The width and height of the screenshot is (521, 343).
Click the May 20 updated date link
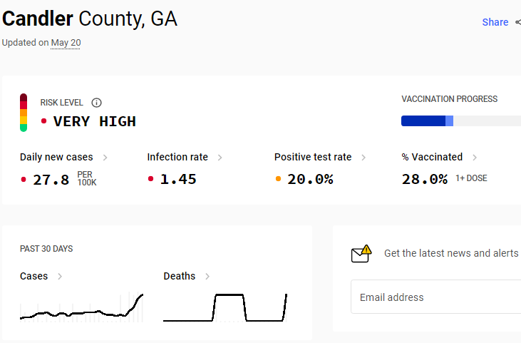[x=66, y=43]
